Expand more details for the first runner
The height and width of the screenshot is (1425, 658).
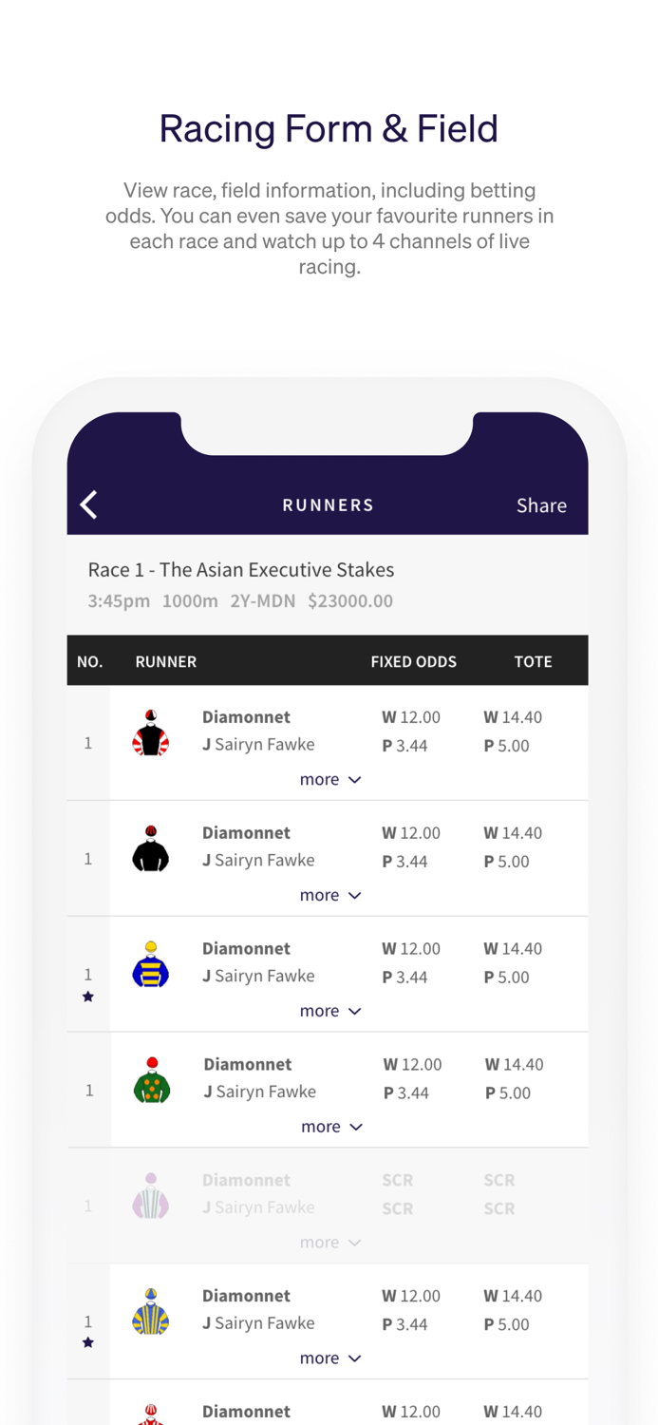329,779
